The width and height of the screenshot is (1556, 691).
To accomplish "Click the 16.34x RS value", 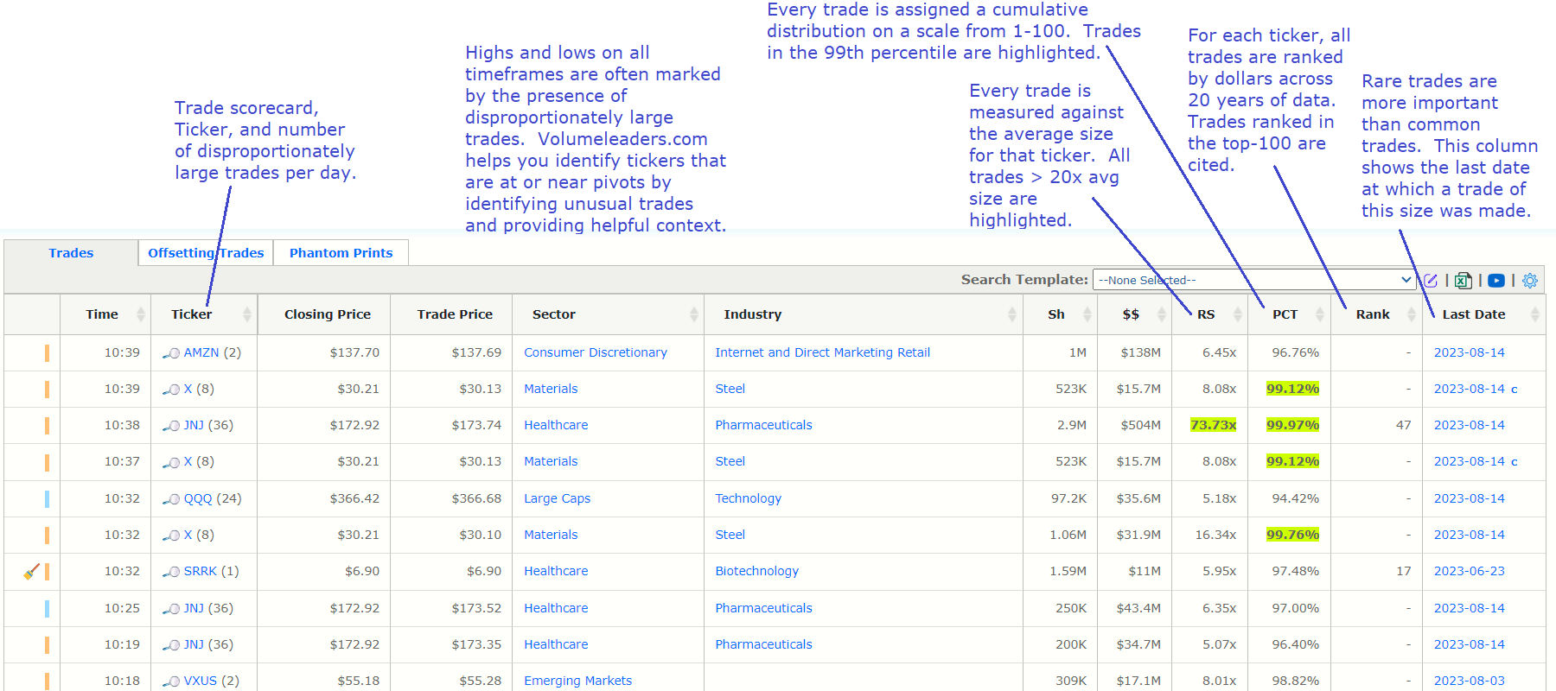I will (1216, 535).
